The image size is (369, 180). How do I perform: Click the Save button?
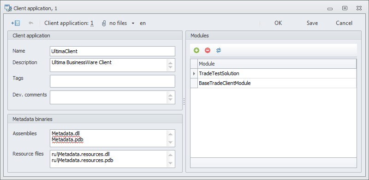[312, 23]
